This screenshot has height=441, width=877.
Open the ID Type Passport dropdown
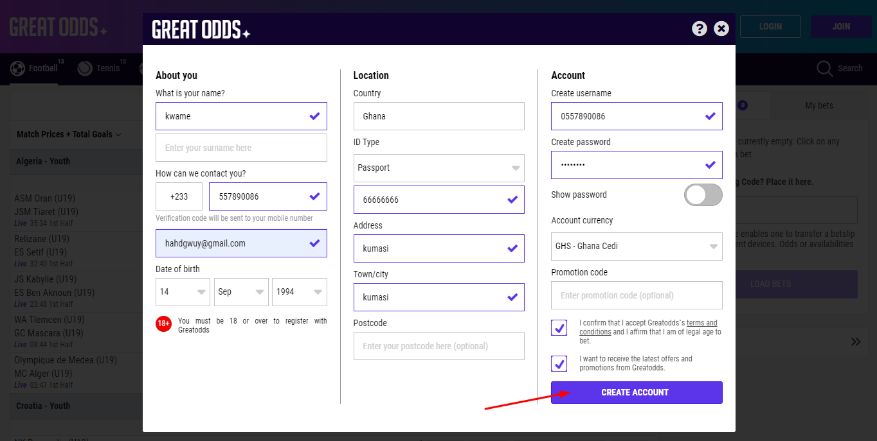click(x=438, y=168)
